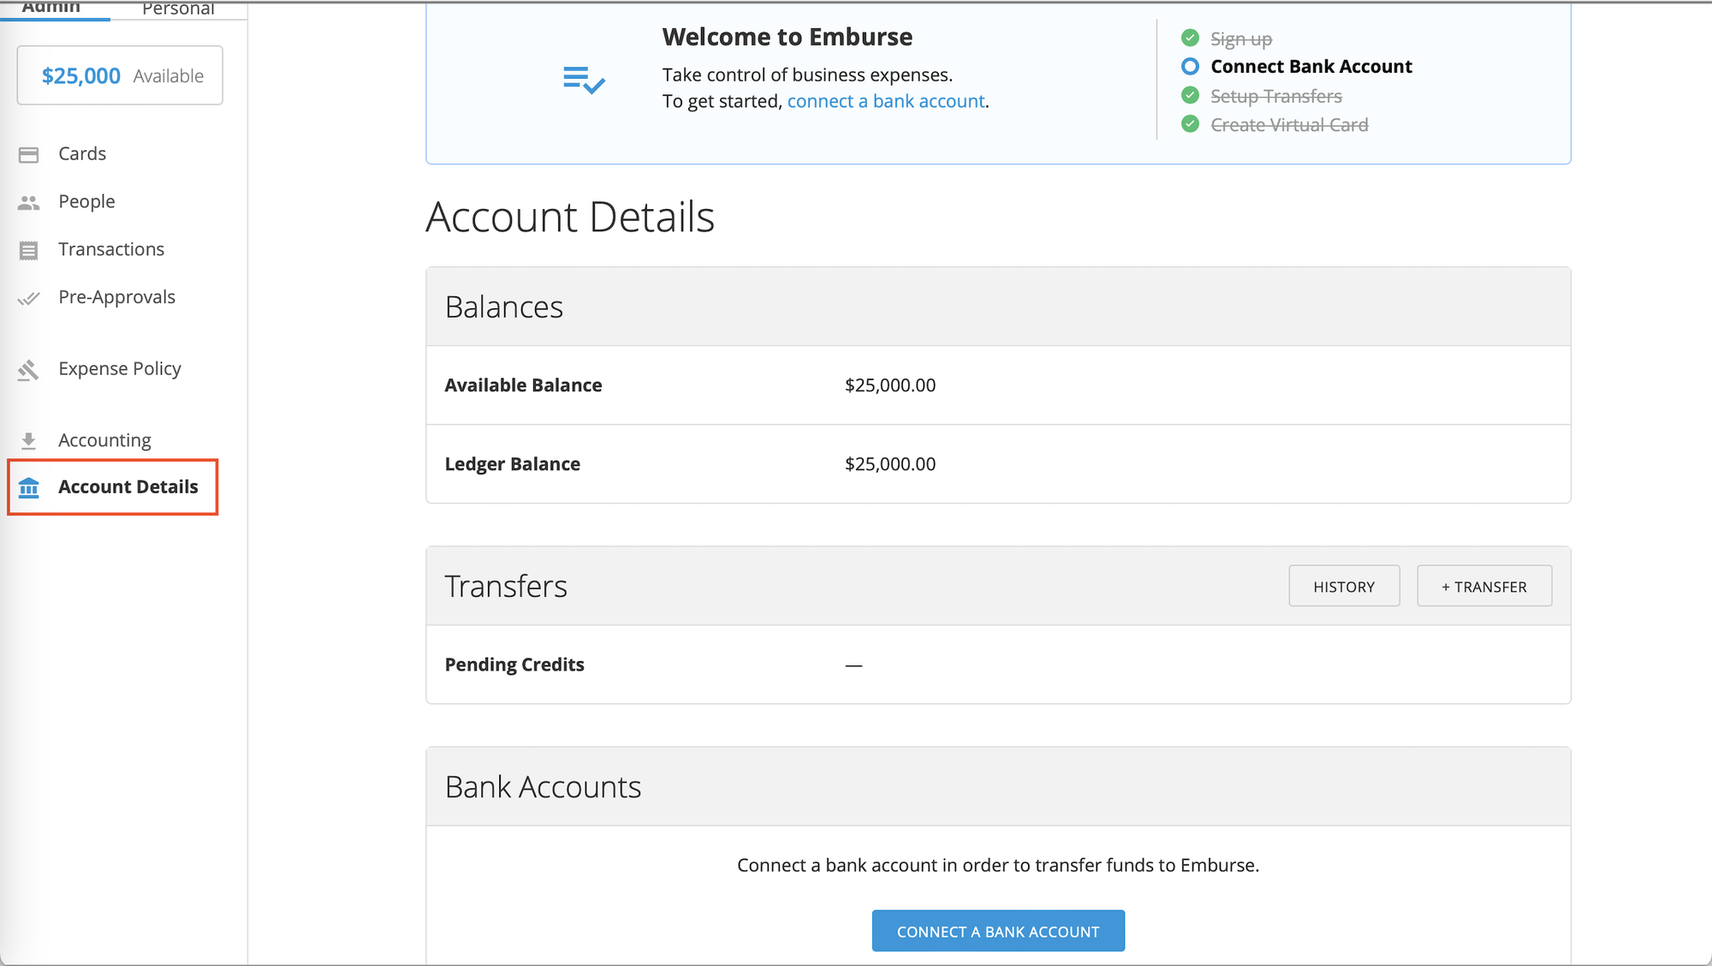Click the Sign up completed checkmark
The height and width of the screenshot is (966, 1712).
[1190, 38]
